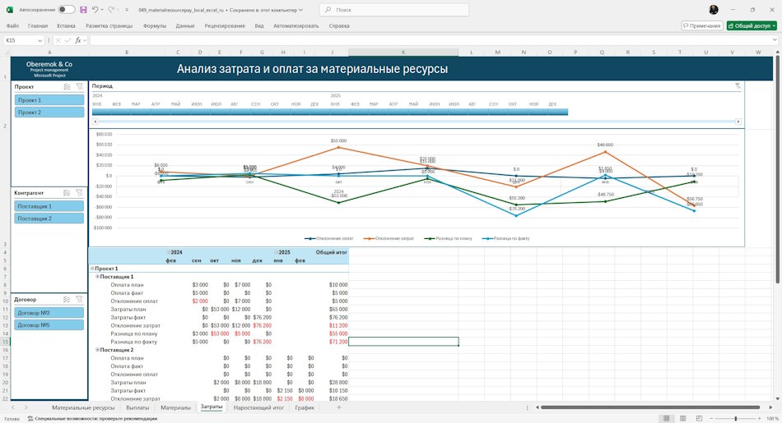782x423 pixels.
Task: Toggle the Автосохранение switch
Action: coord(67,10)
